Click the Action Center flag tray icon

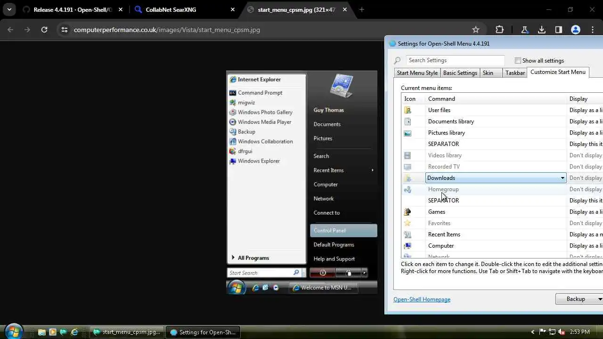click(x=542, y=332)
